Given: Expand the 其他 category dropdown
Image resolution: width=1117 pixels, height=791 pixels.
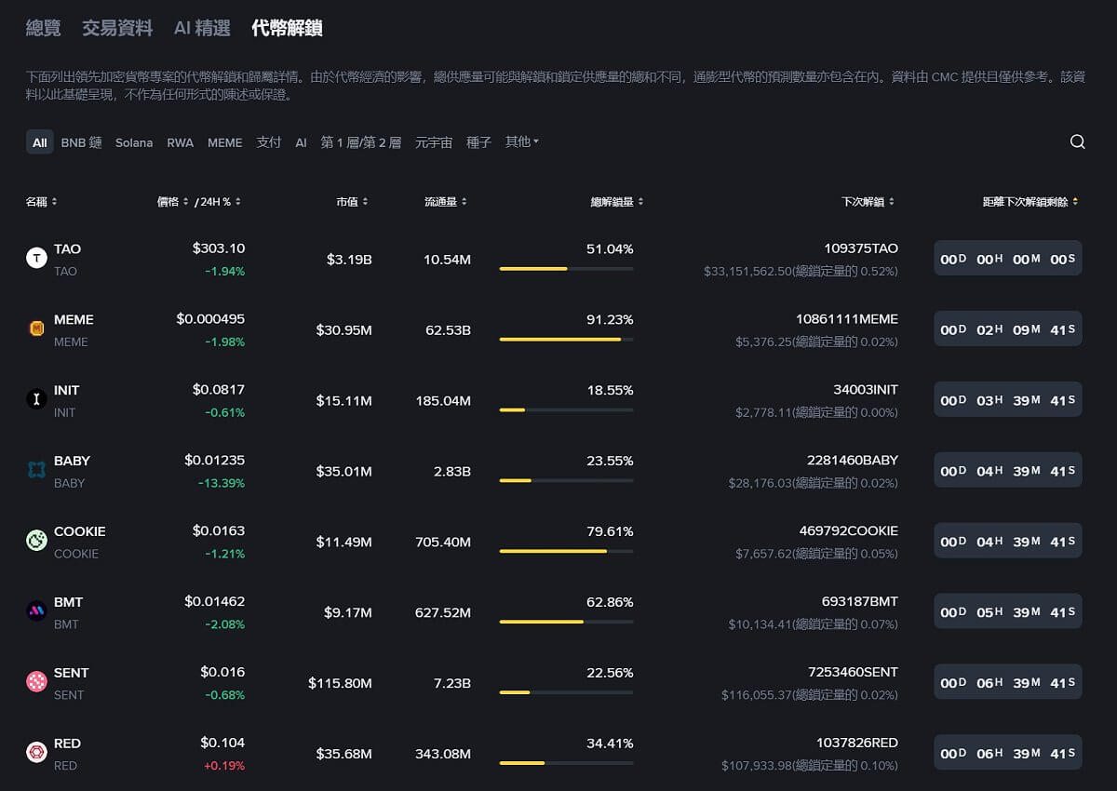Looking at the screenshot, I should click(521, 142).
